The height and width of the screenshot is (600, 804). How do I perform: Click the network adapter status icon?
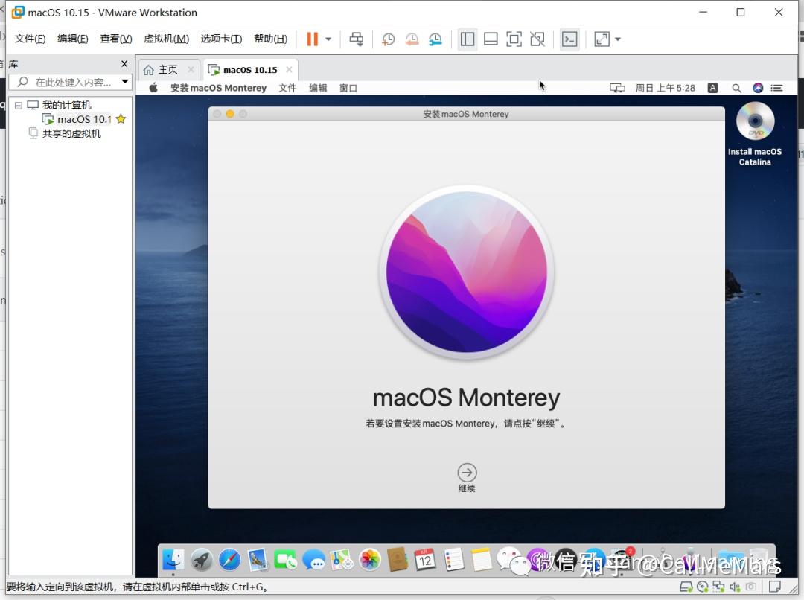click(x=719, y=587)
